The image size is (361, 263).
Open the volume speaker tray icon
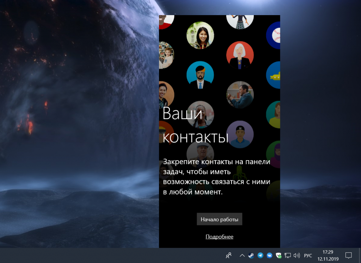pos(296,255)
